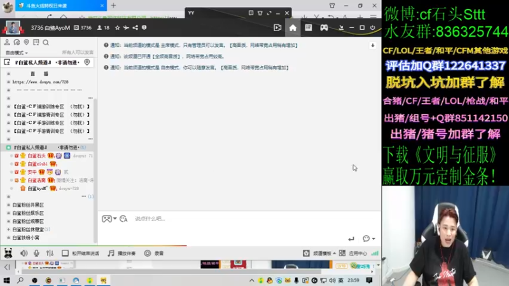Image resolution: width=509 pixels, height=286 pixels.
Task: Click 播放伴奏 play accompaniment
Action: click(122, 253)
